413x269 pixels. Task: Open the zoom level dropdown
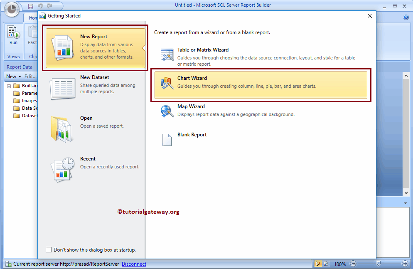click(340, 264)
